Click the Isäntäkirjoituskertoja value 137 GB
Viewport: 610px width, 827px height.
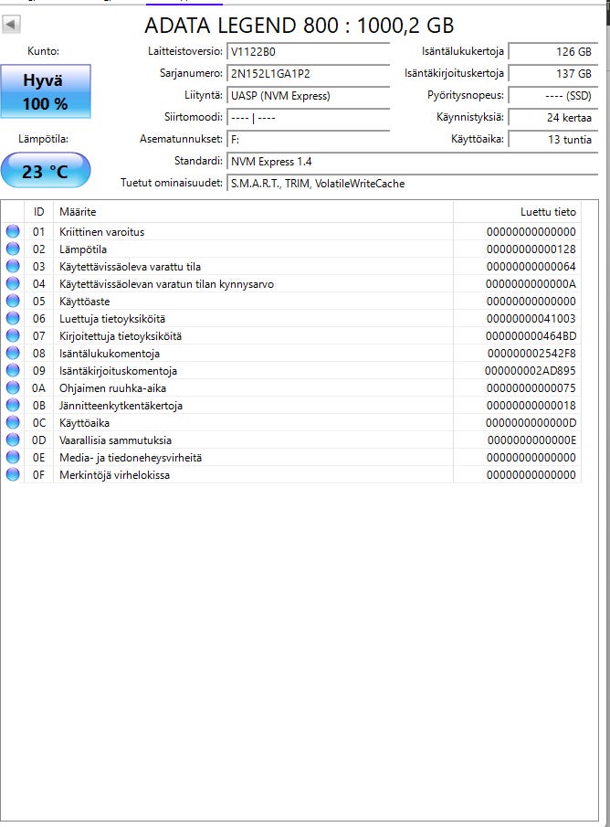553,74
